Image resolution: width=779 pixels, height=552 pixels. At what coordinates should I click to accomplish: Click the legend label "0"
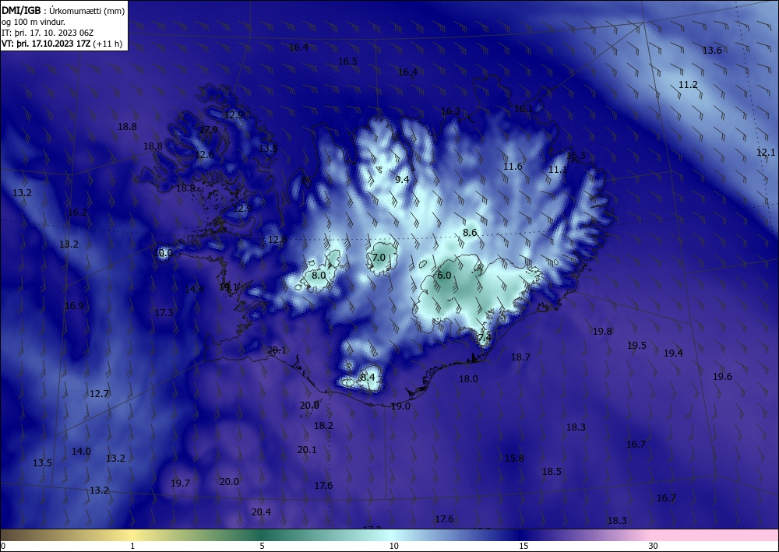pos(3,546)
